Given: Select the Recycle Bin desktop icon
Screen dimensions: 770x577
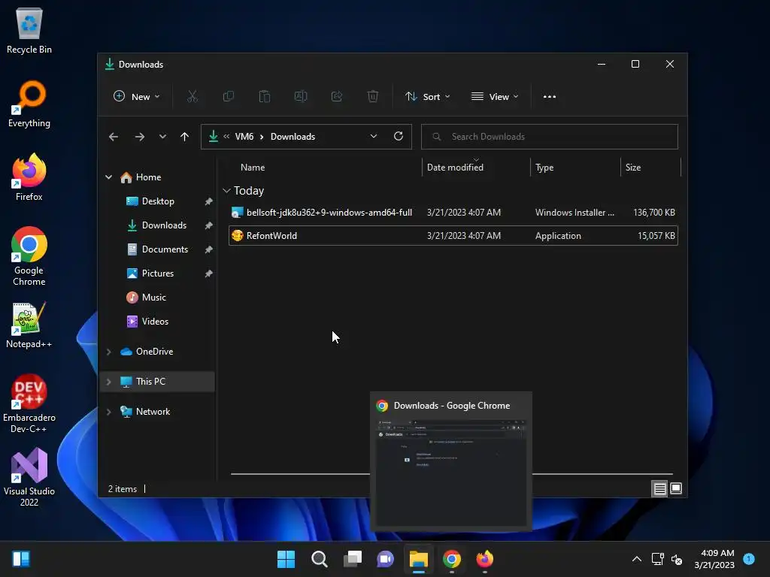Looking at the screenshot, I should (29, 32).
